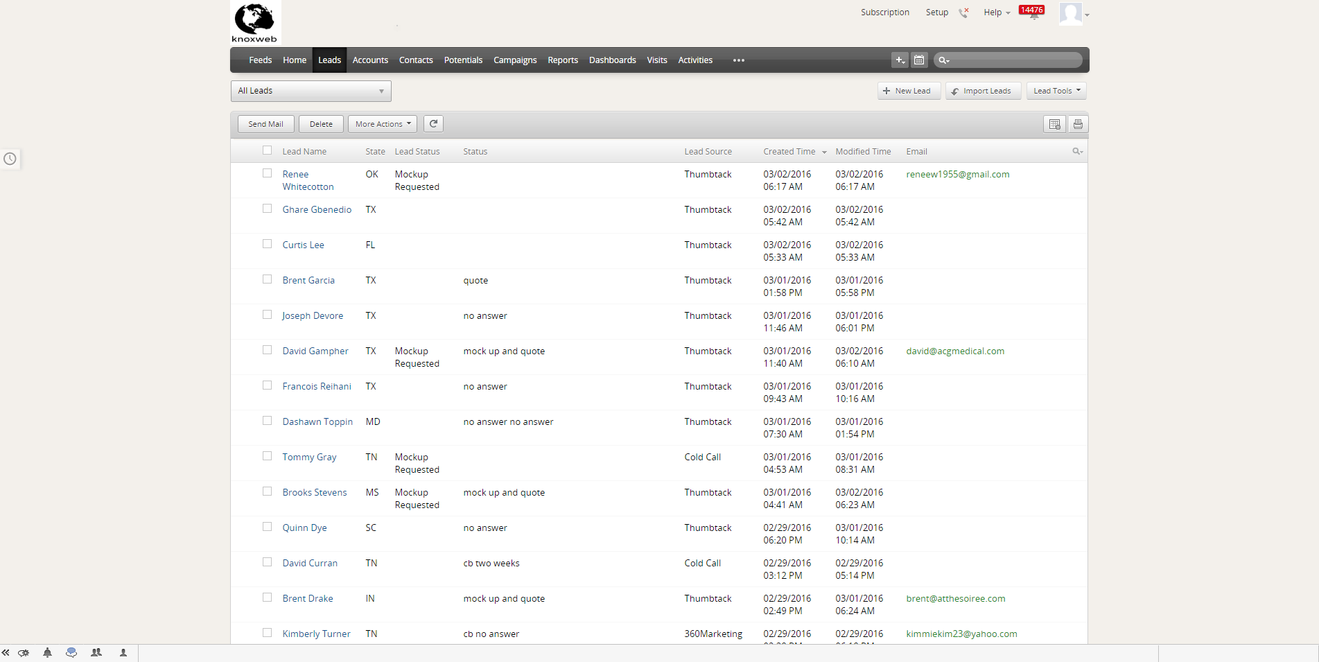Click the Send Mail button
The width and height of the screenshot is (1319, 662).
click(266, 124)
